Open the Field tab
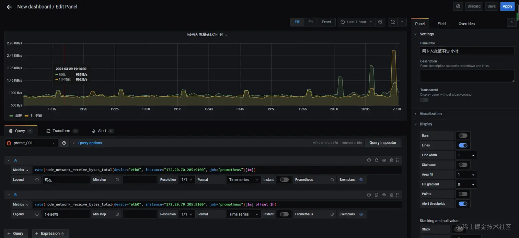The image size is (519, 238). point(441,24)
